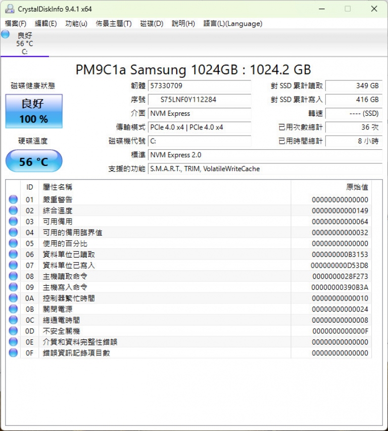Click status orb for attribute 07 資料單位已寫入
This screenshot has height=431, width=388.
coord(13,265)
